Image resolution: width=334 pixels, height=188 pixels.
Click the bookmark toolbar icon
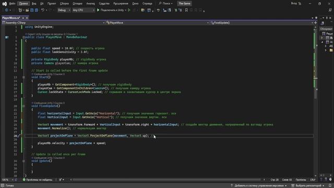pos(186,10)
